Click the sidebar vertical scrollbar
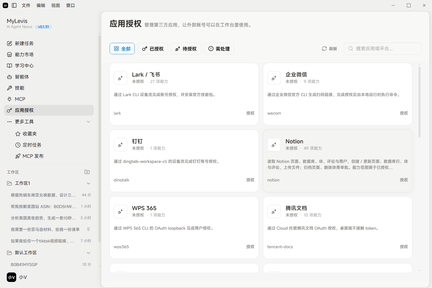The width and height of the screenshot is (432, 288). [x=99, y=138]
